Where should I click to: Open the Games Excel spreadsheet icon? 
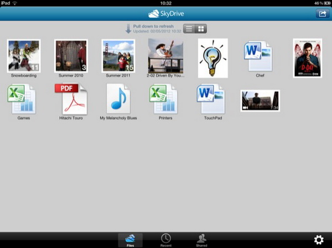coord(22,99)
